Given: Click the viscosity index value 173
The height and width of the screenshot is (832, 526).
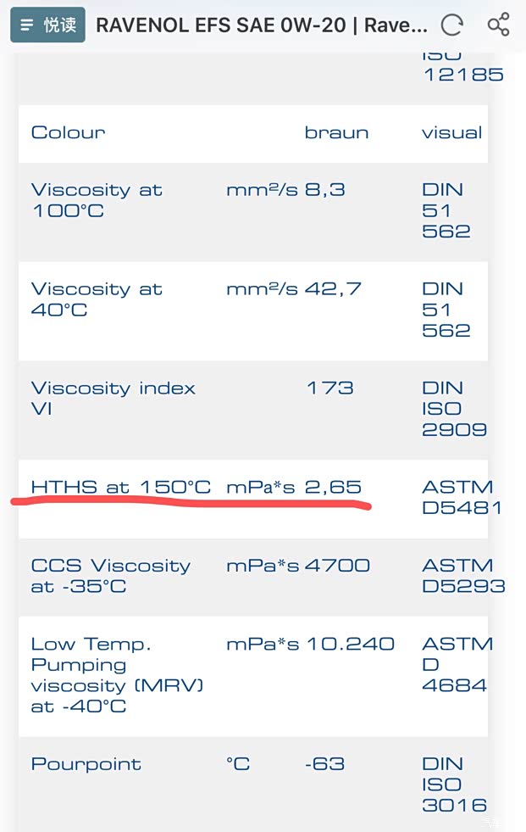Looking at the screenshot, I should 330,388.
